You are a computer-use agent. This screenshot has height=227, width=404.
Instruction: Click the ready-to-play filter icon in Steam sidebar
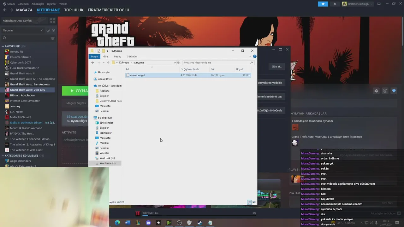tap(53, 30)
